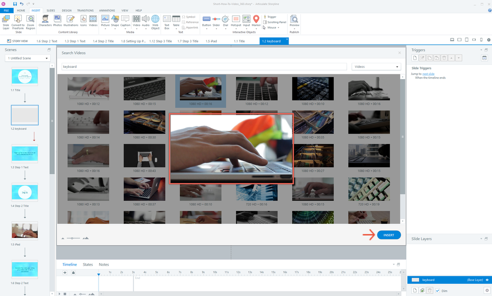Open the States tab
Image resolution: width=492 pixels, height=296 pixels.
tap(88, 265)
